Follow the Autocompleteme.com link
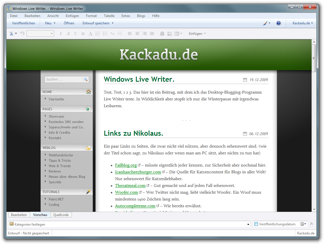Image resolution: width=324 pixels, height=244 pixels. (135, 206)
